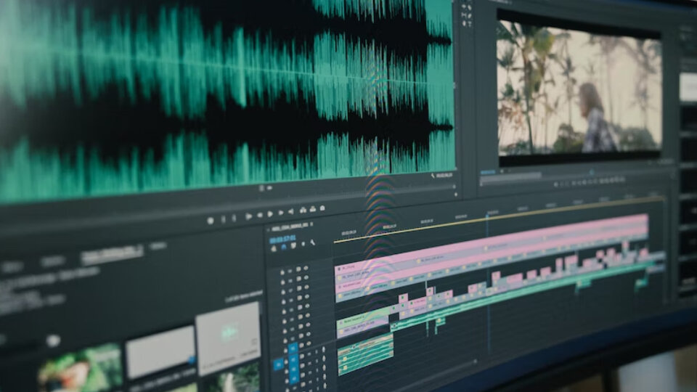The height and width of the screenshot is (392, 697).
Task: Click the timeline Add Marker icon
Action: pos(303,244)
